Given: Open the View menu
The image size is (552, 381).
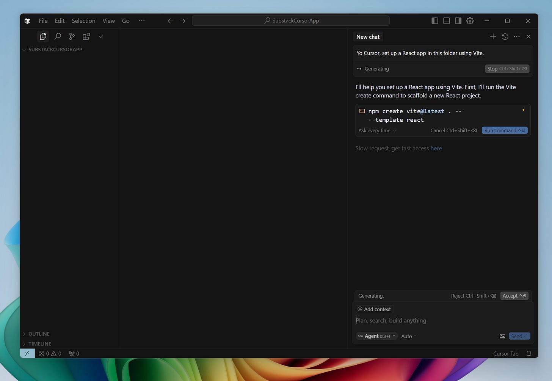Looking at the screenshot, I should pyautogui.click(x=108, y=21).
